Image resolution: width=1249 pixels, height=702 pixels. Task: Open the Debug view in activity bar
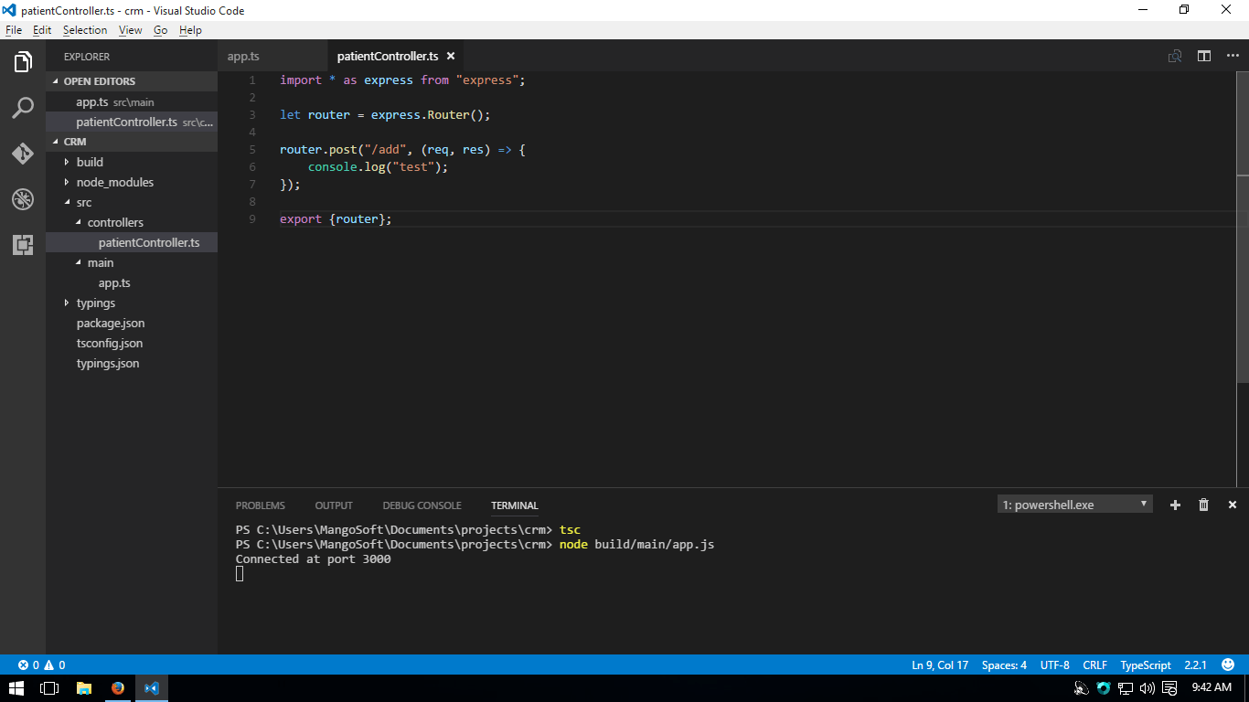[x=23, y=199]
